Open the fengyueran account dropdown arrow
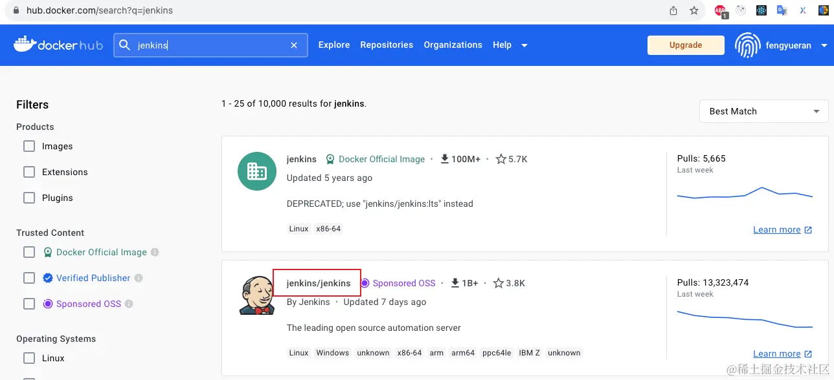 (824, 45)
